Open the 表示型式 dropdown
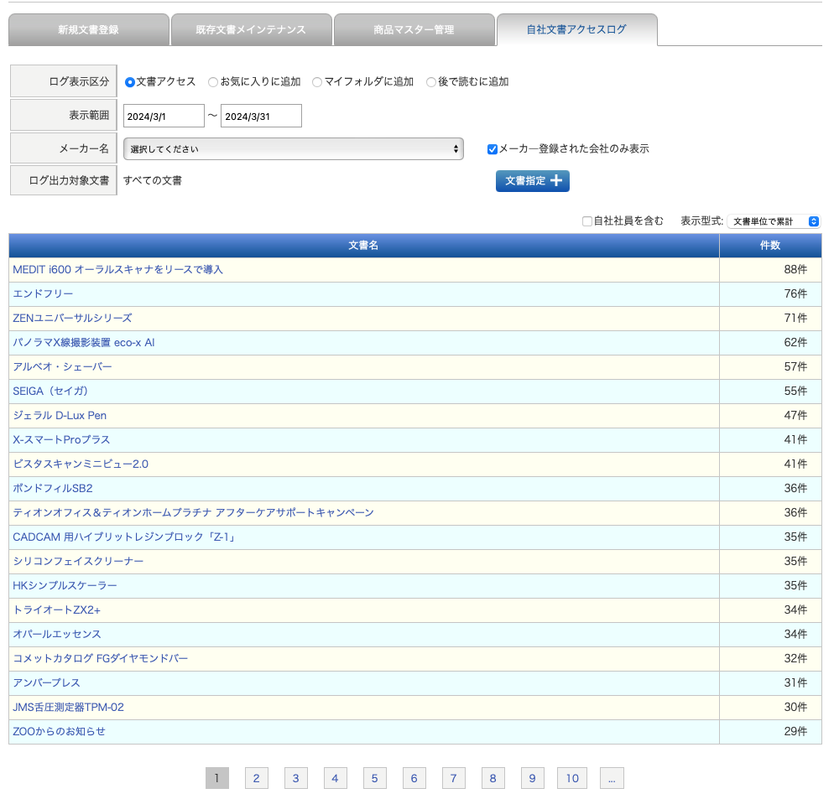The height and width of the screenshot is (799, 834). coord(774,221)
